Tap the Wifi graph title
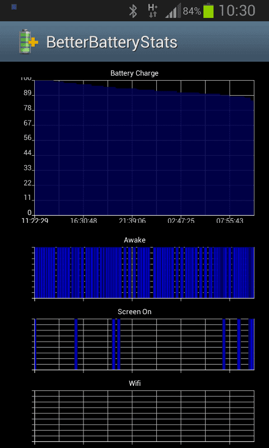The image size is (269, 448). tap(134, 383)
